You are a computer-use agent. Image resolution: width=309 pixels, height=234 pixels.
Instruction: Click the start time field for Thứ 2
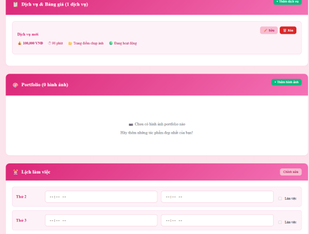pyautogui.click(x=101, y=197)
